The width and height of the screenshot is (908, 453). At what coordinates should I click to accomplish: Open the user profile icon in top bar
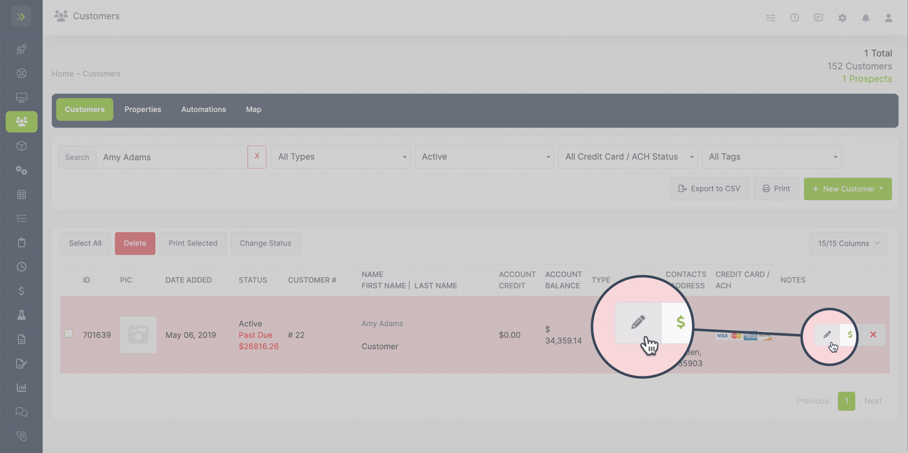(x=888, y=18)
